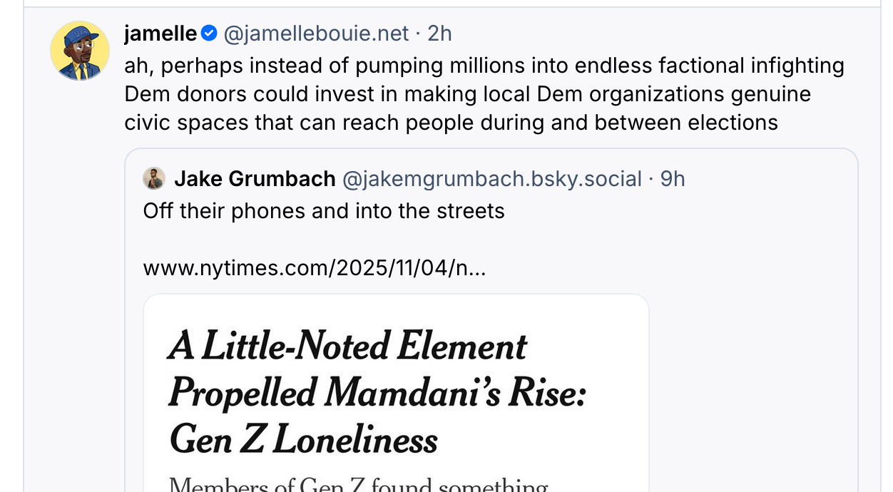Visit the @jamellebouie.net handle
The height and width of the screenshot is (492, 893).
coord(316,33)
